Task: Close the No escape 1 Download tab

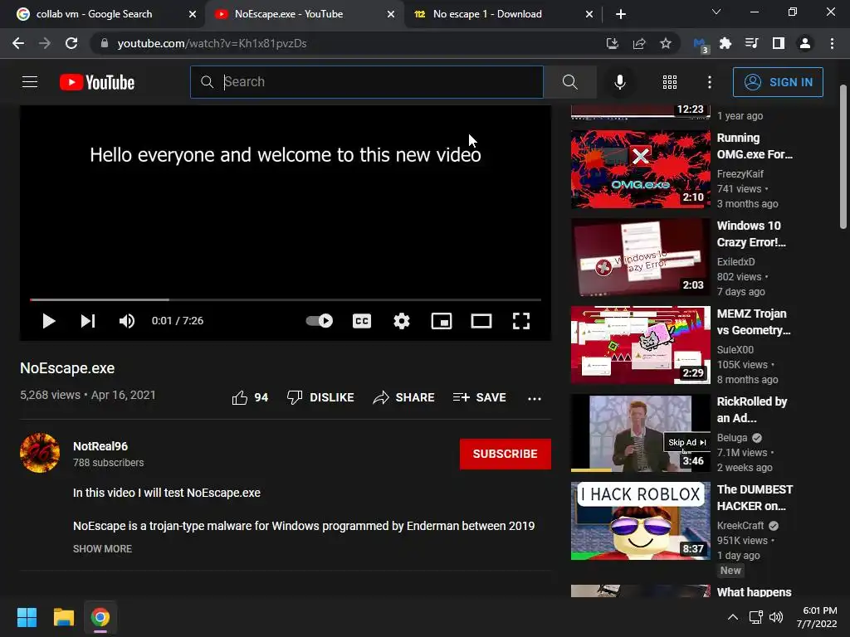Action: tap(589, 14)
